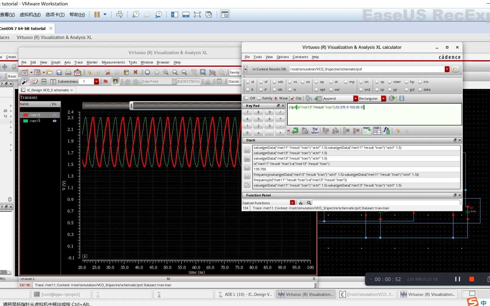The image size is (490, 306).
Task: Open the Append plot mode dropdown
Action: (x=355, y=99)
